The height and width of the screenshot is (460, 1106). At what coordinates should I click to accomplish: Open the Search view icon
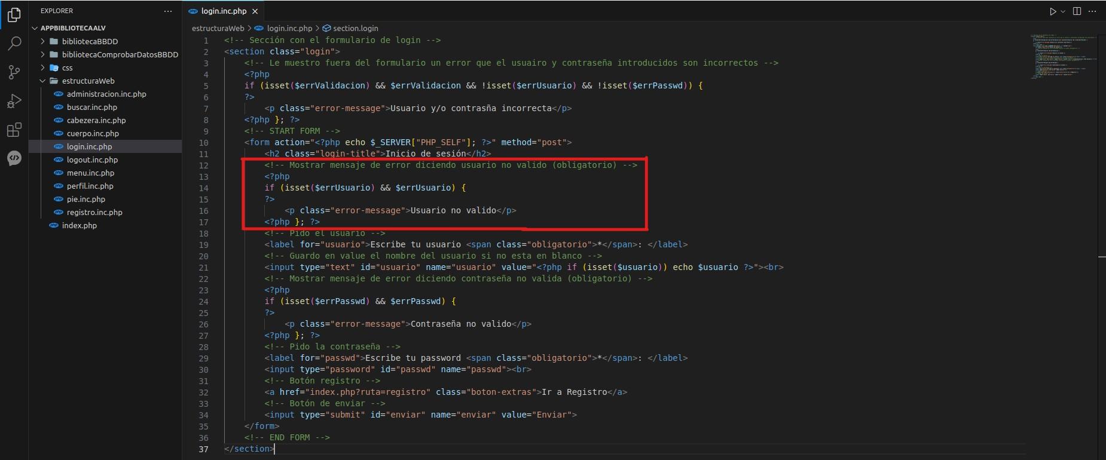click(x=14, y=44)
